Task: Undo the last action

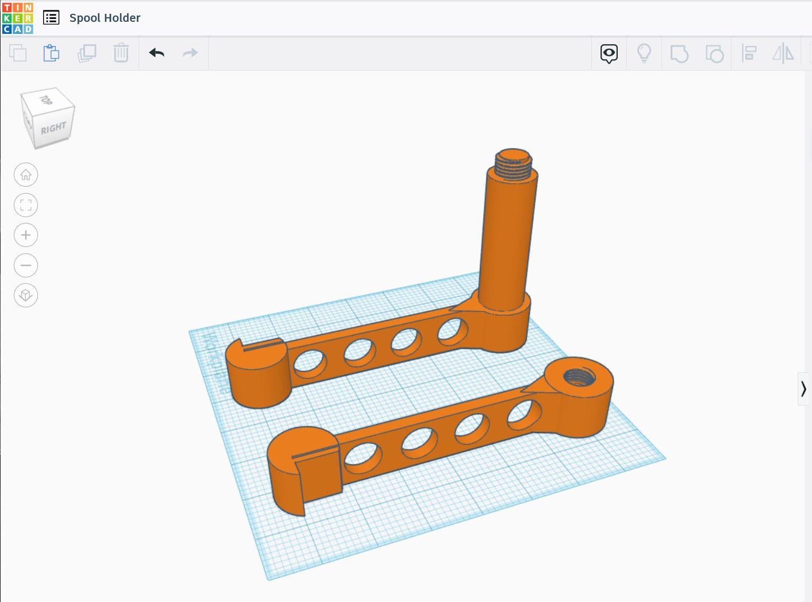Action: coord(157,53)
